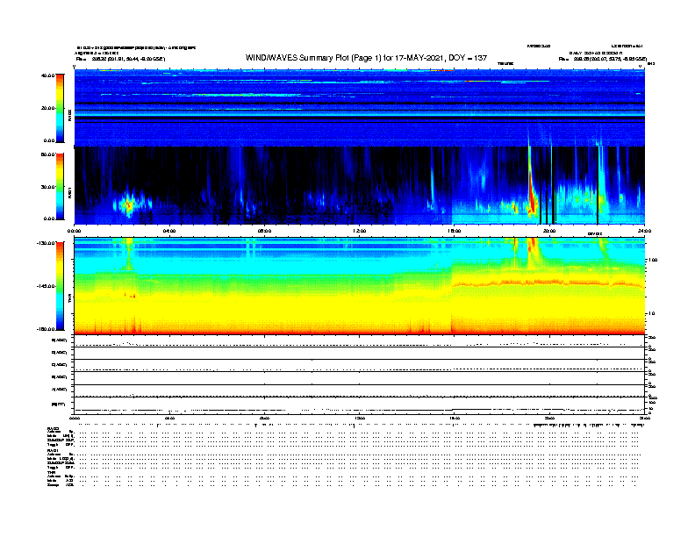695x537 pixels.
Task: Click the RAD2 mode status block heading
Action: [x=54, y=429]
